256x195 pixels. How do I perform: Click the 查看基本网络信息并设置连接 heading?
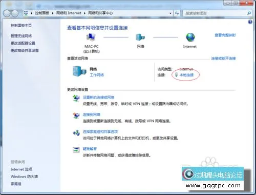click(97, 28)
